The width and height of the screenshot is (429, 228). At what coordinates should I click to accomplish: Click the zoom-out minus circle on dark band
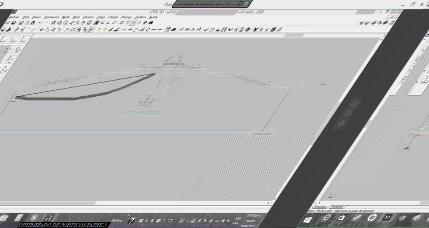(347, 113)
